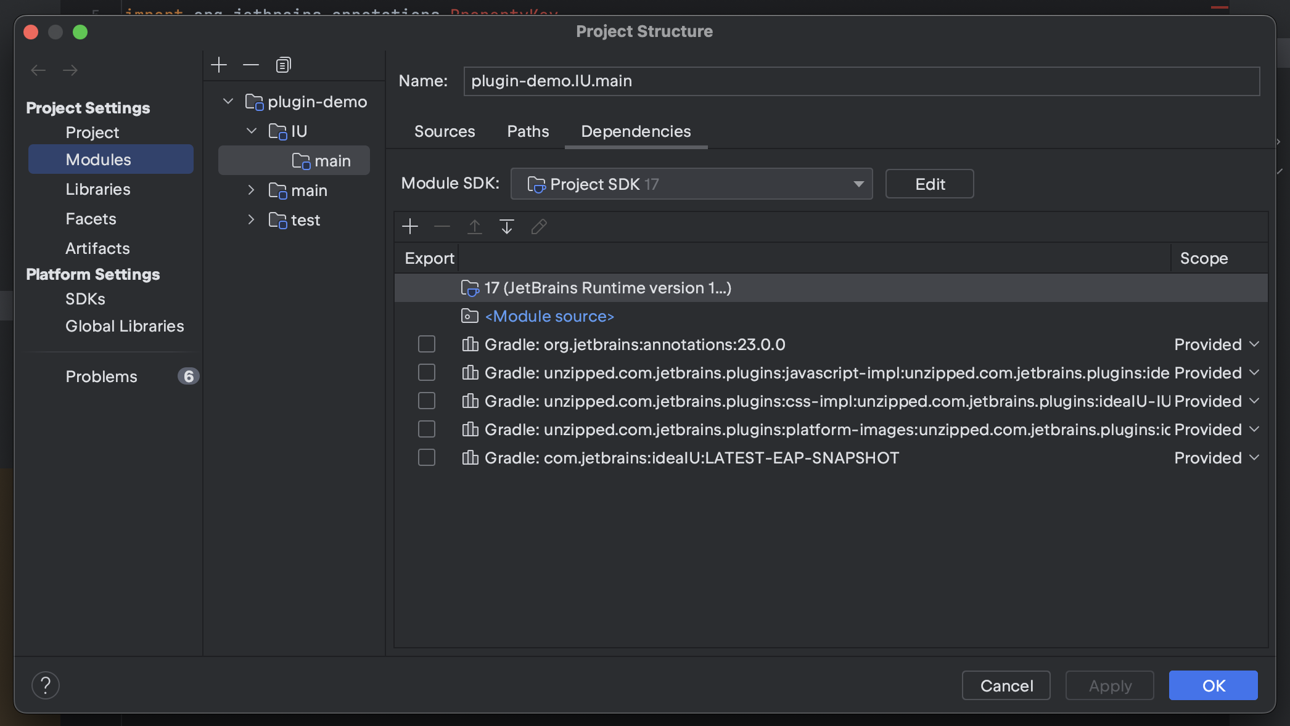
Task: Copy the selected module via the copy icon
Action: (283, 64)
